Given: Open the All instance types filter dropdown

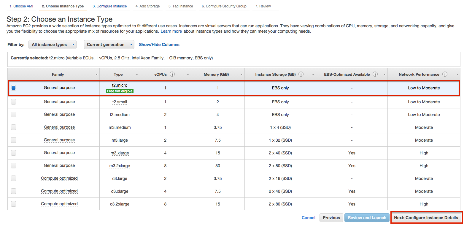Looking at the screenshot, I should point(53,45).
